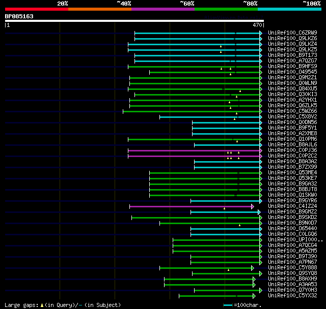Click the UniRef100_Q10PM6 label
This screenshot has width=326, height=309.
(x=292, y=139)
